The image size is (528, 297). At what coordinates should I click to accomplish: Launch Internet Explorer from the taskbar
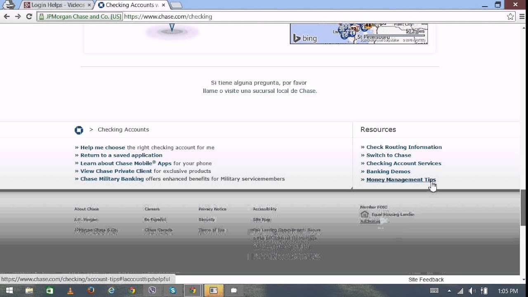pyautogui.click(x=111, y=290)
